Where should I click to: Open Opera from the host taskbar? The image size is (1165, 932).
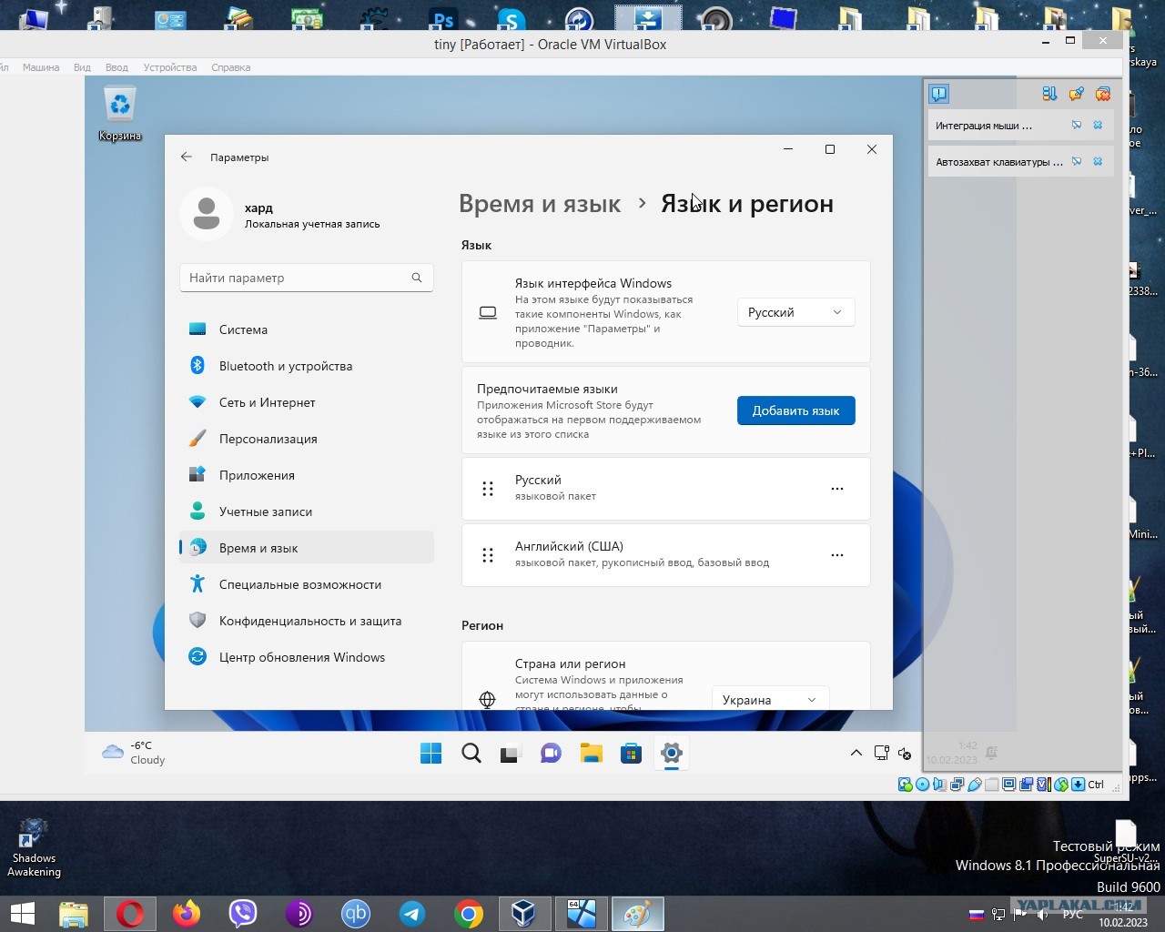click(x=130, y=914)
